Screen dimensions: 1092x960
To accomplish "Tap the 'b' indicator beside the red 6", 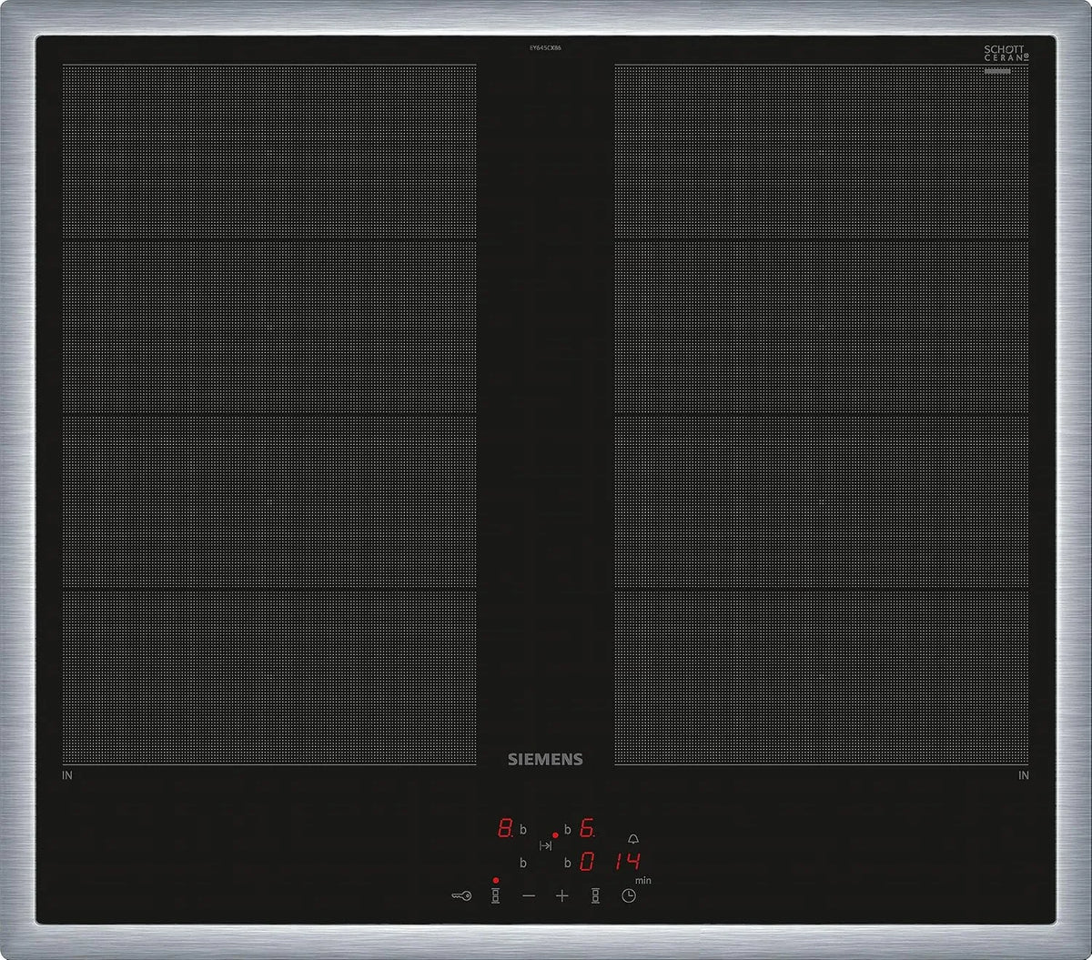I will point(568,830).
